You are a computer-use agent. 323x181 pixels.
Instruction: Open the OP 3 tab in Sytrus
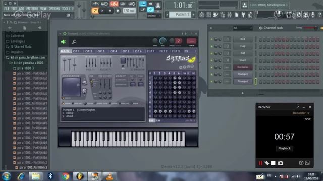[101, 51]
